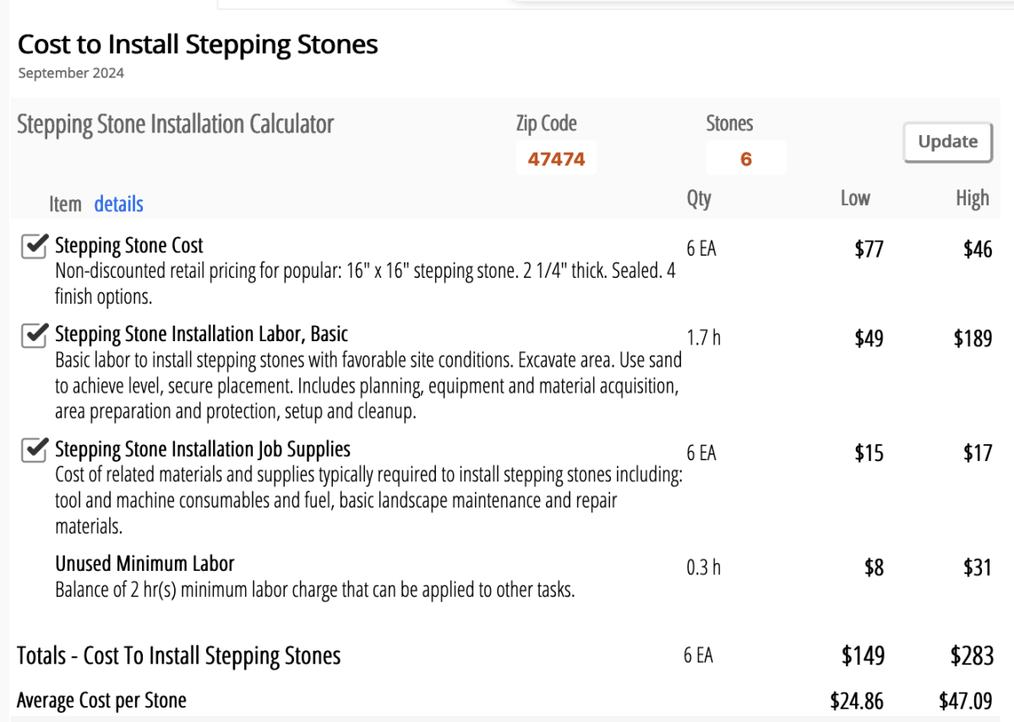Viewport: 1014px width, 722px height.
Task: Click the Stepping Stone Cost item title
Action: [x=129, y=246]
